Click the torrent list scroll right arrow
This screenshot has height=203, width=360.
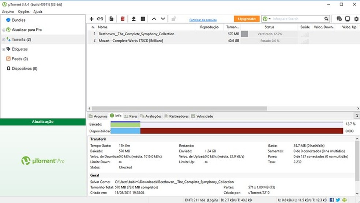(358, 108)
